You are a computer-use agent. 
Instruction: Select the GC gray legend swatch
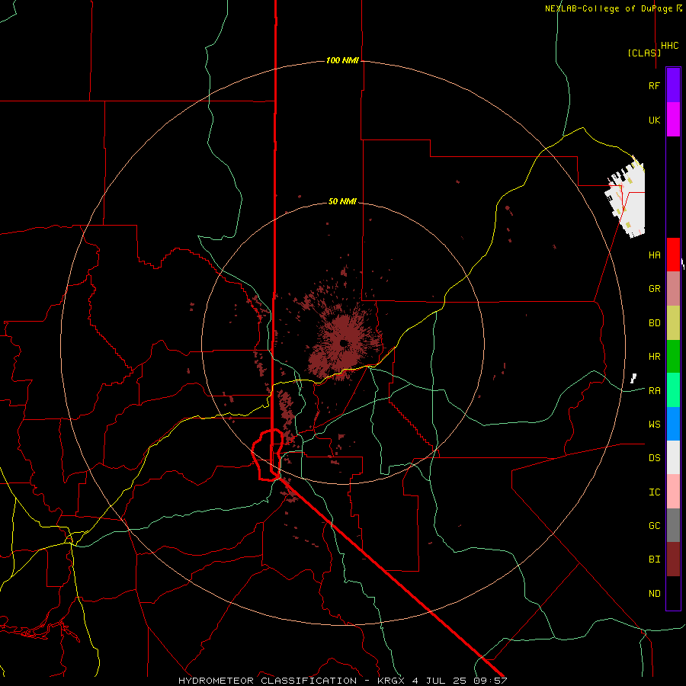(x=673, y=525)
